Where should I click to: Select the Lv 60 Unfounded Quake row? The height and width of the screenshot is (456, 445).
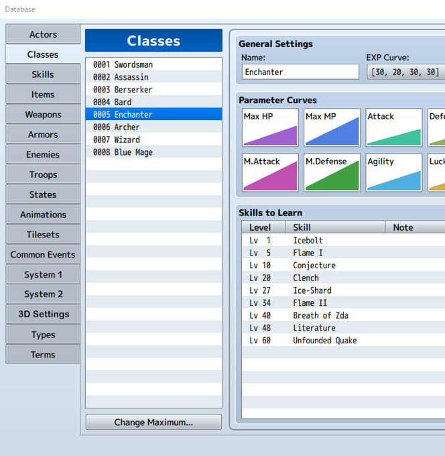tap(344, 340)
